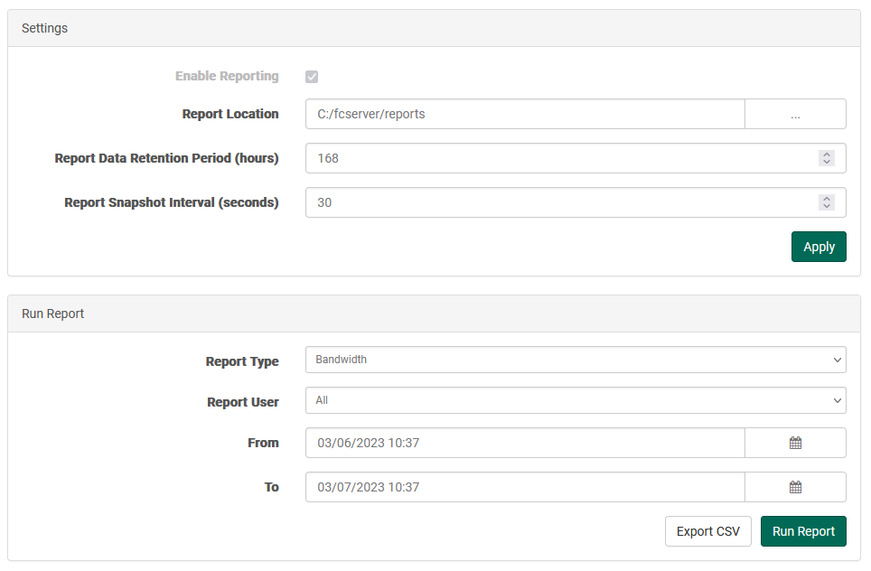Open the calendar picker for To date
The width and height of the screenshot is (871, 571).
point(795,487)
